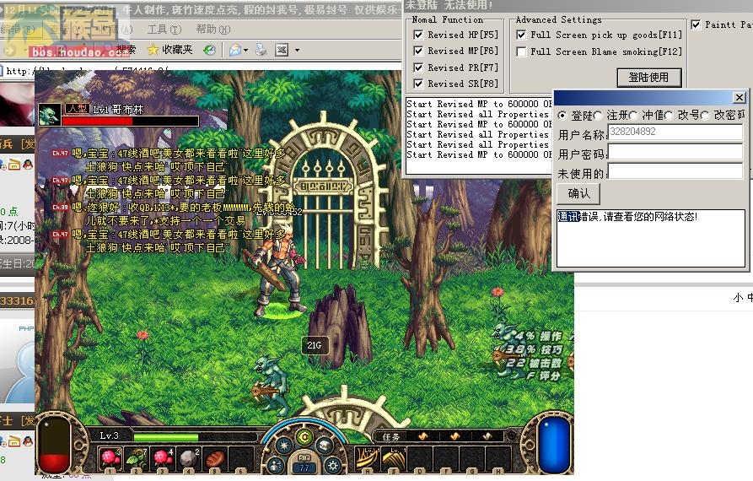Use berry item in quick slot 3

coord(162,458)
